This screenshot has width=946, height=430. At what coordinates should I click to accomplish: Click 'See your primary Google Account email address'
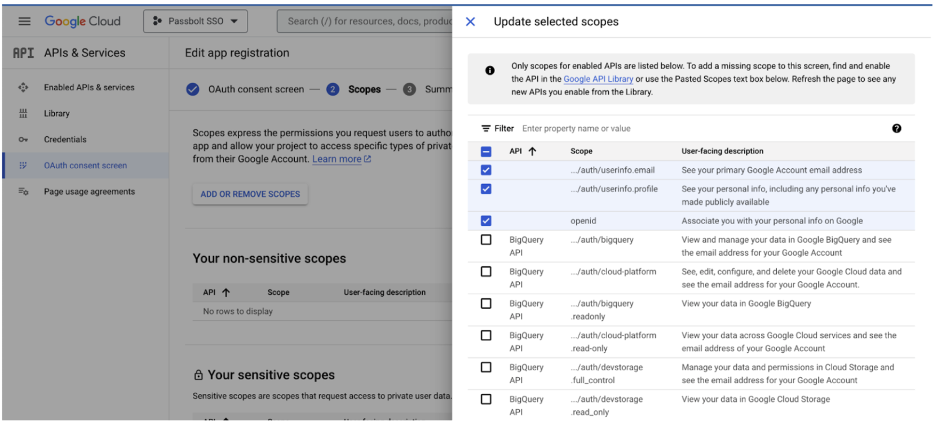click(x=771, y=170)
